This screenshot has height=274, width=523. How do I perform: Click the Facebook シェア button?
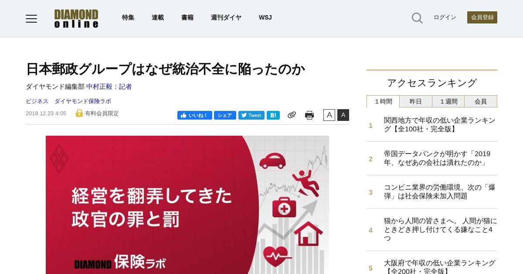(225, 115)
